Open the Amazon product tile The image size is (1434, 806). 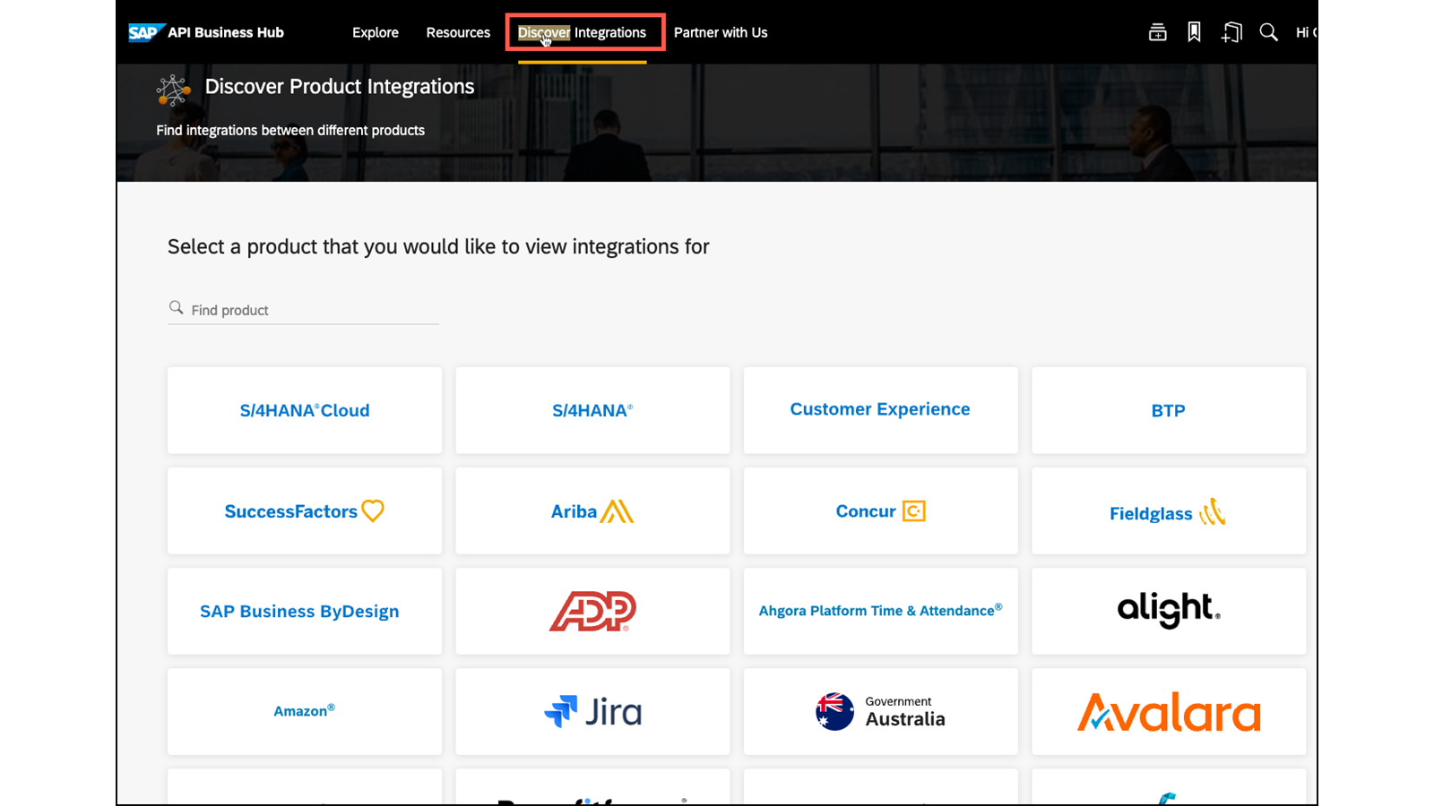pos(305,711)
